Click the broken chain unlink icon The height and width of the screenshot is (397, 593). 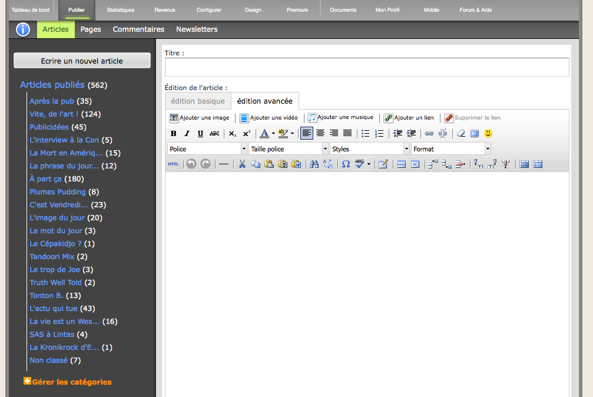442,133
